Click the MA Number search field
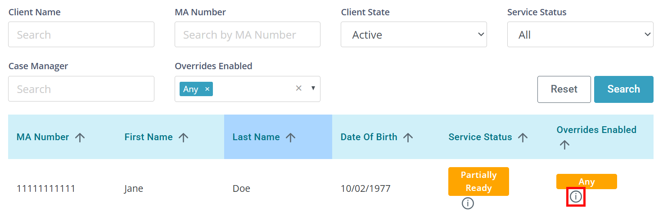 click(248, 35)
